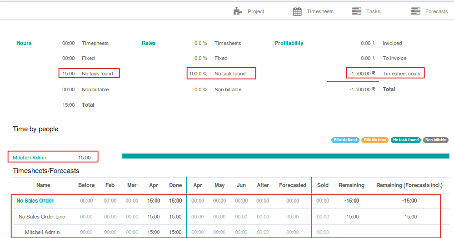
Task: Click Fixed label under Hours
Action: (88, 58)
